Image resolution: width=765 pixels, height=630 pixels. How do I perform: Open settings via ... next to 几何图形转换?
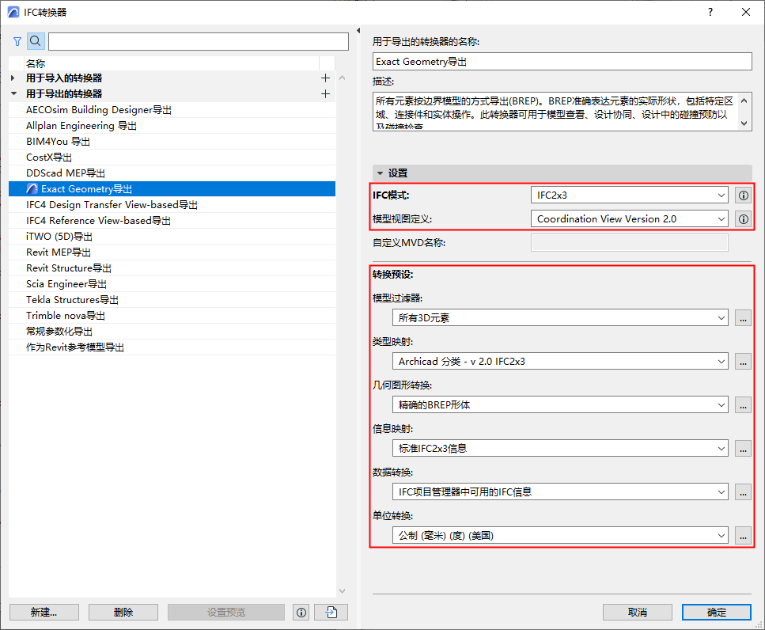(742, 404)
